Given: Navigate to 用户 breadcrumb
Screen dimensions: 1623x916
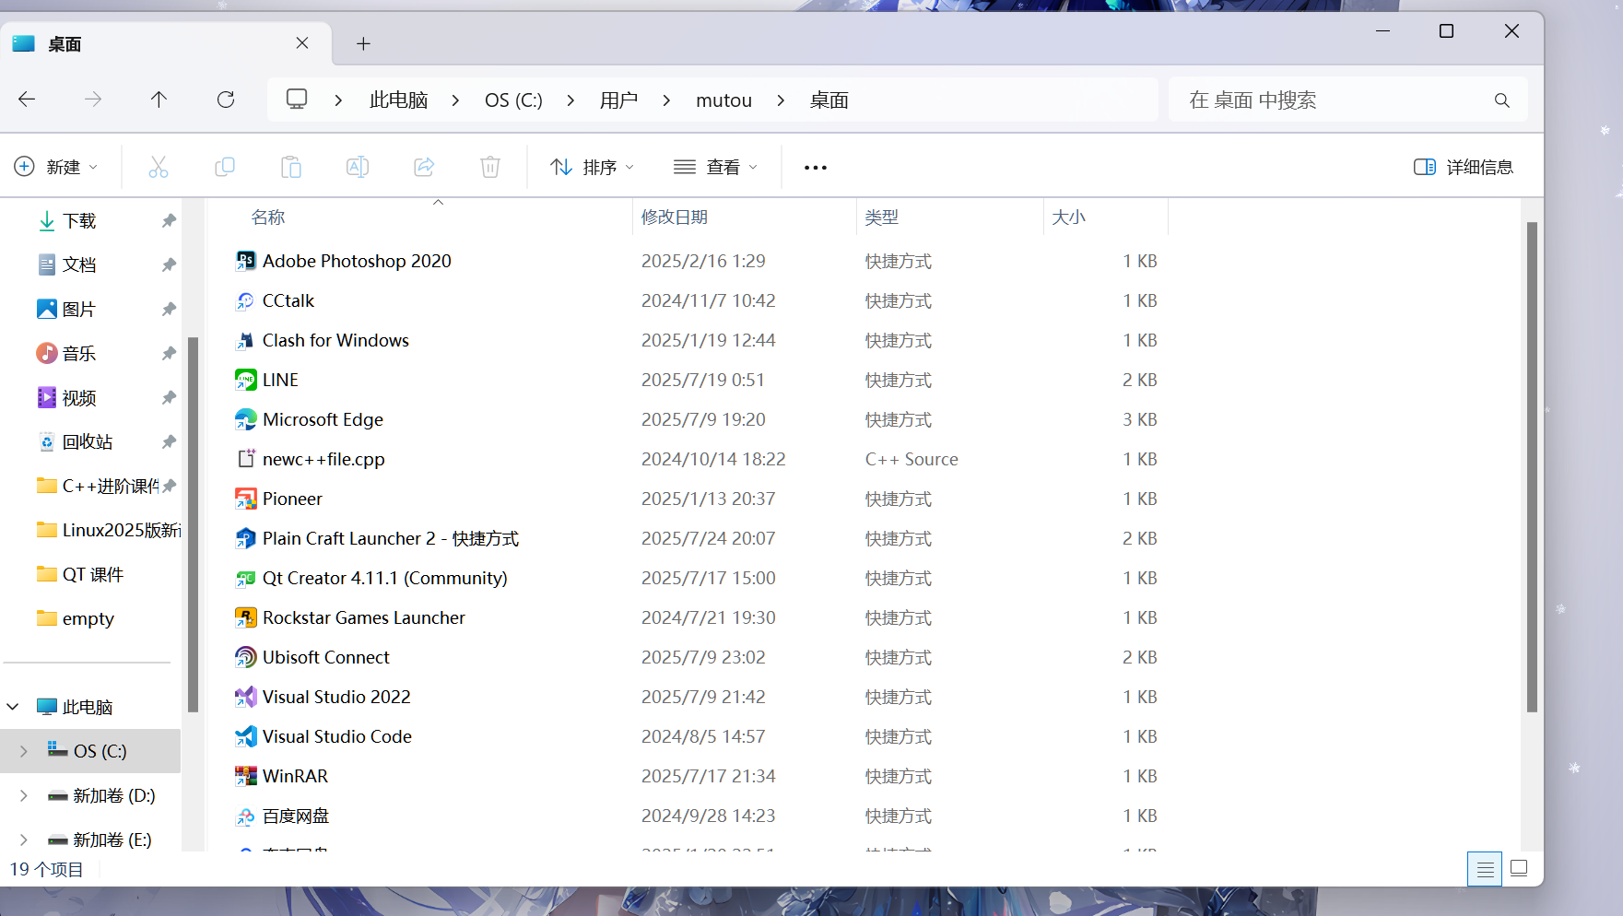Looking at the screenshot, I should tap(618, 100).
